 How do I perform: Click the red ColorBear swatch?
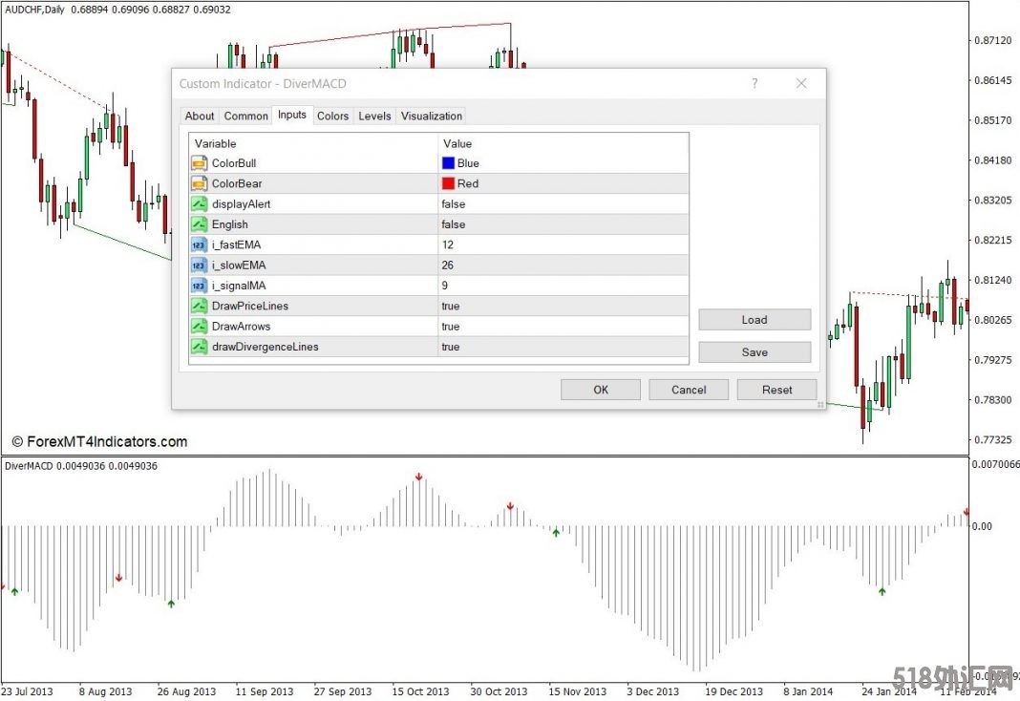(448, 183)
